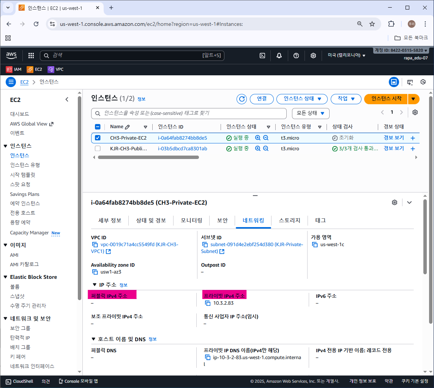Open the browser extensions puzzle icon

pos(391,24)
